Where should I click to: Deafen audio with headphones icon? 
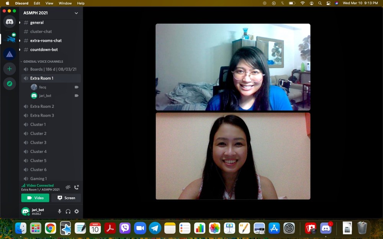pos(68,211)
